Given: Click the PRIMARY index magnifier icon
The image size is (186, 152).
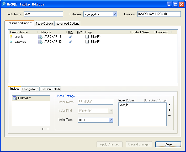Looking at the screenshot, I should [x=15, y=98].
